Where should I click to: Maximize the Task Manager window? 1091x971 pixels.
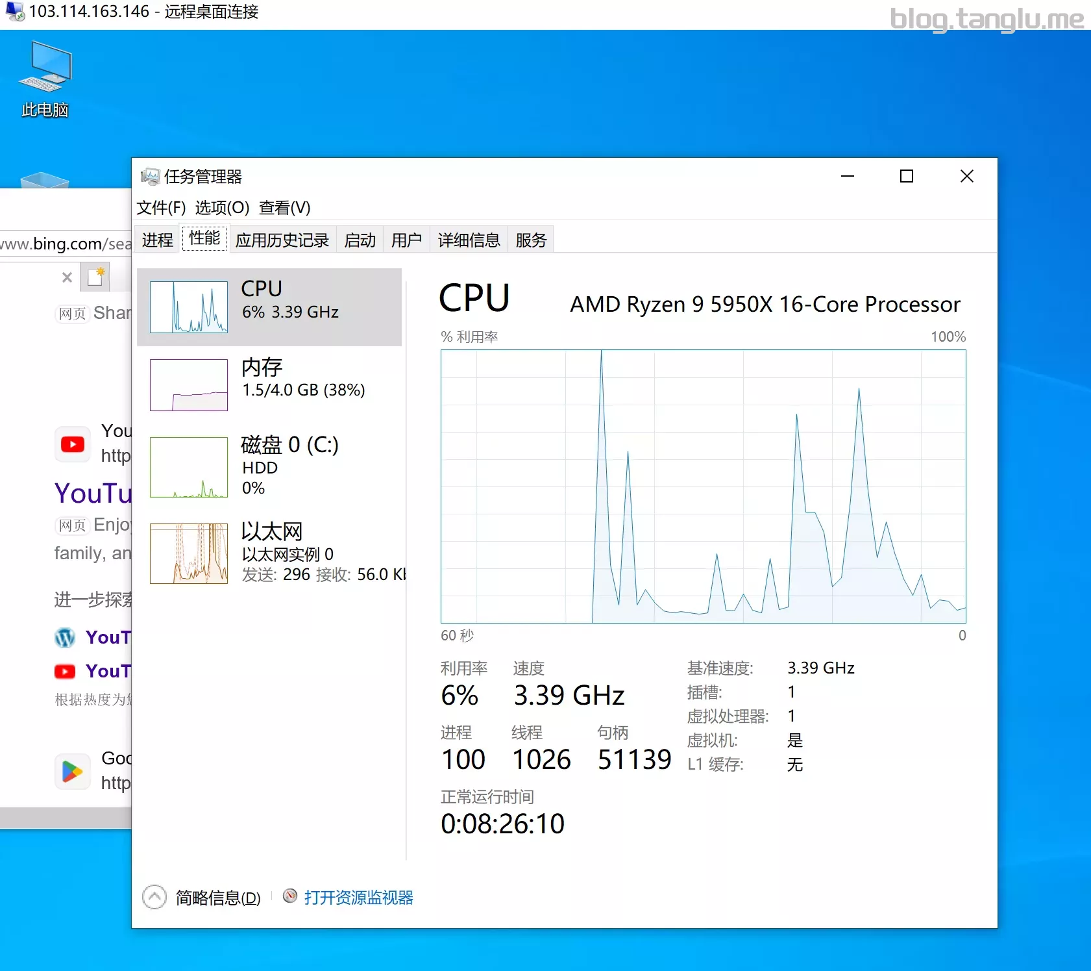click(x=907, y=176)
